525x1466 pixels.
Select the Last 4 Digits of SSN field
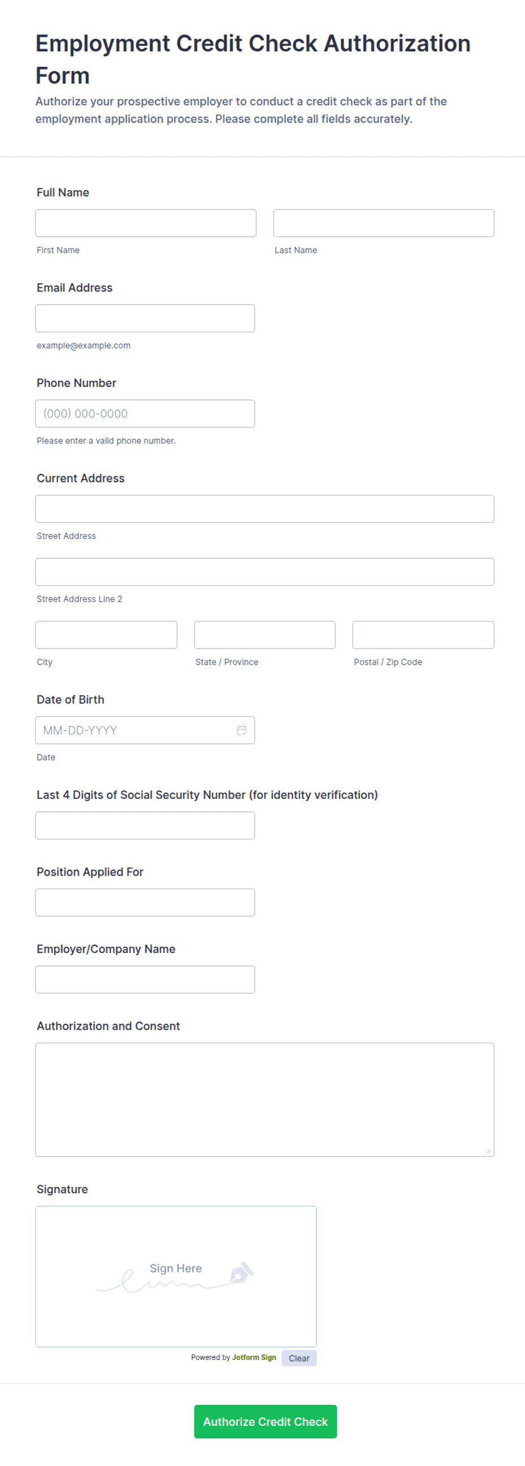(145, 825)
